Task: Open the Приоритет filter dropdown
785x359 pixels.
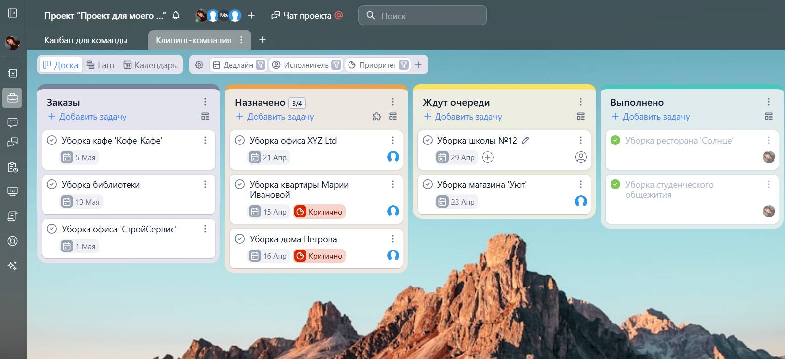Action: click(x=404, y=65)
